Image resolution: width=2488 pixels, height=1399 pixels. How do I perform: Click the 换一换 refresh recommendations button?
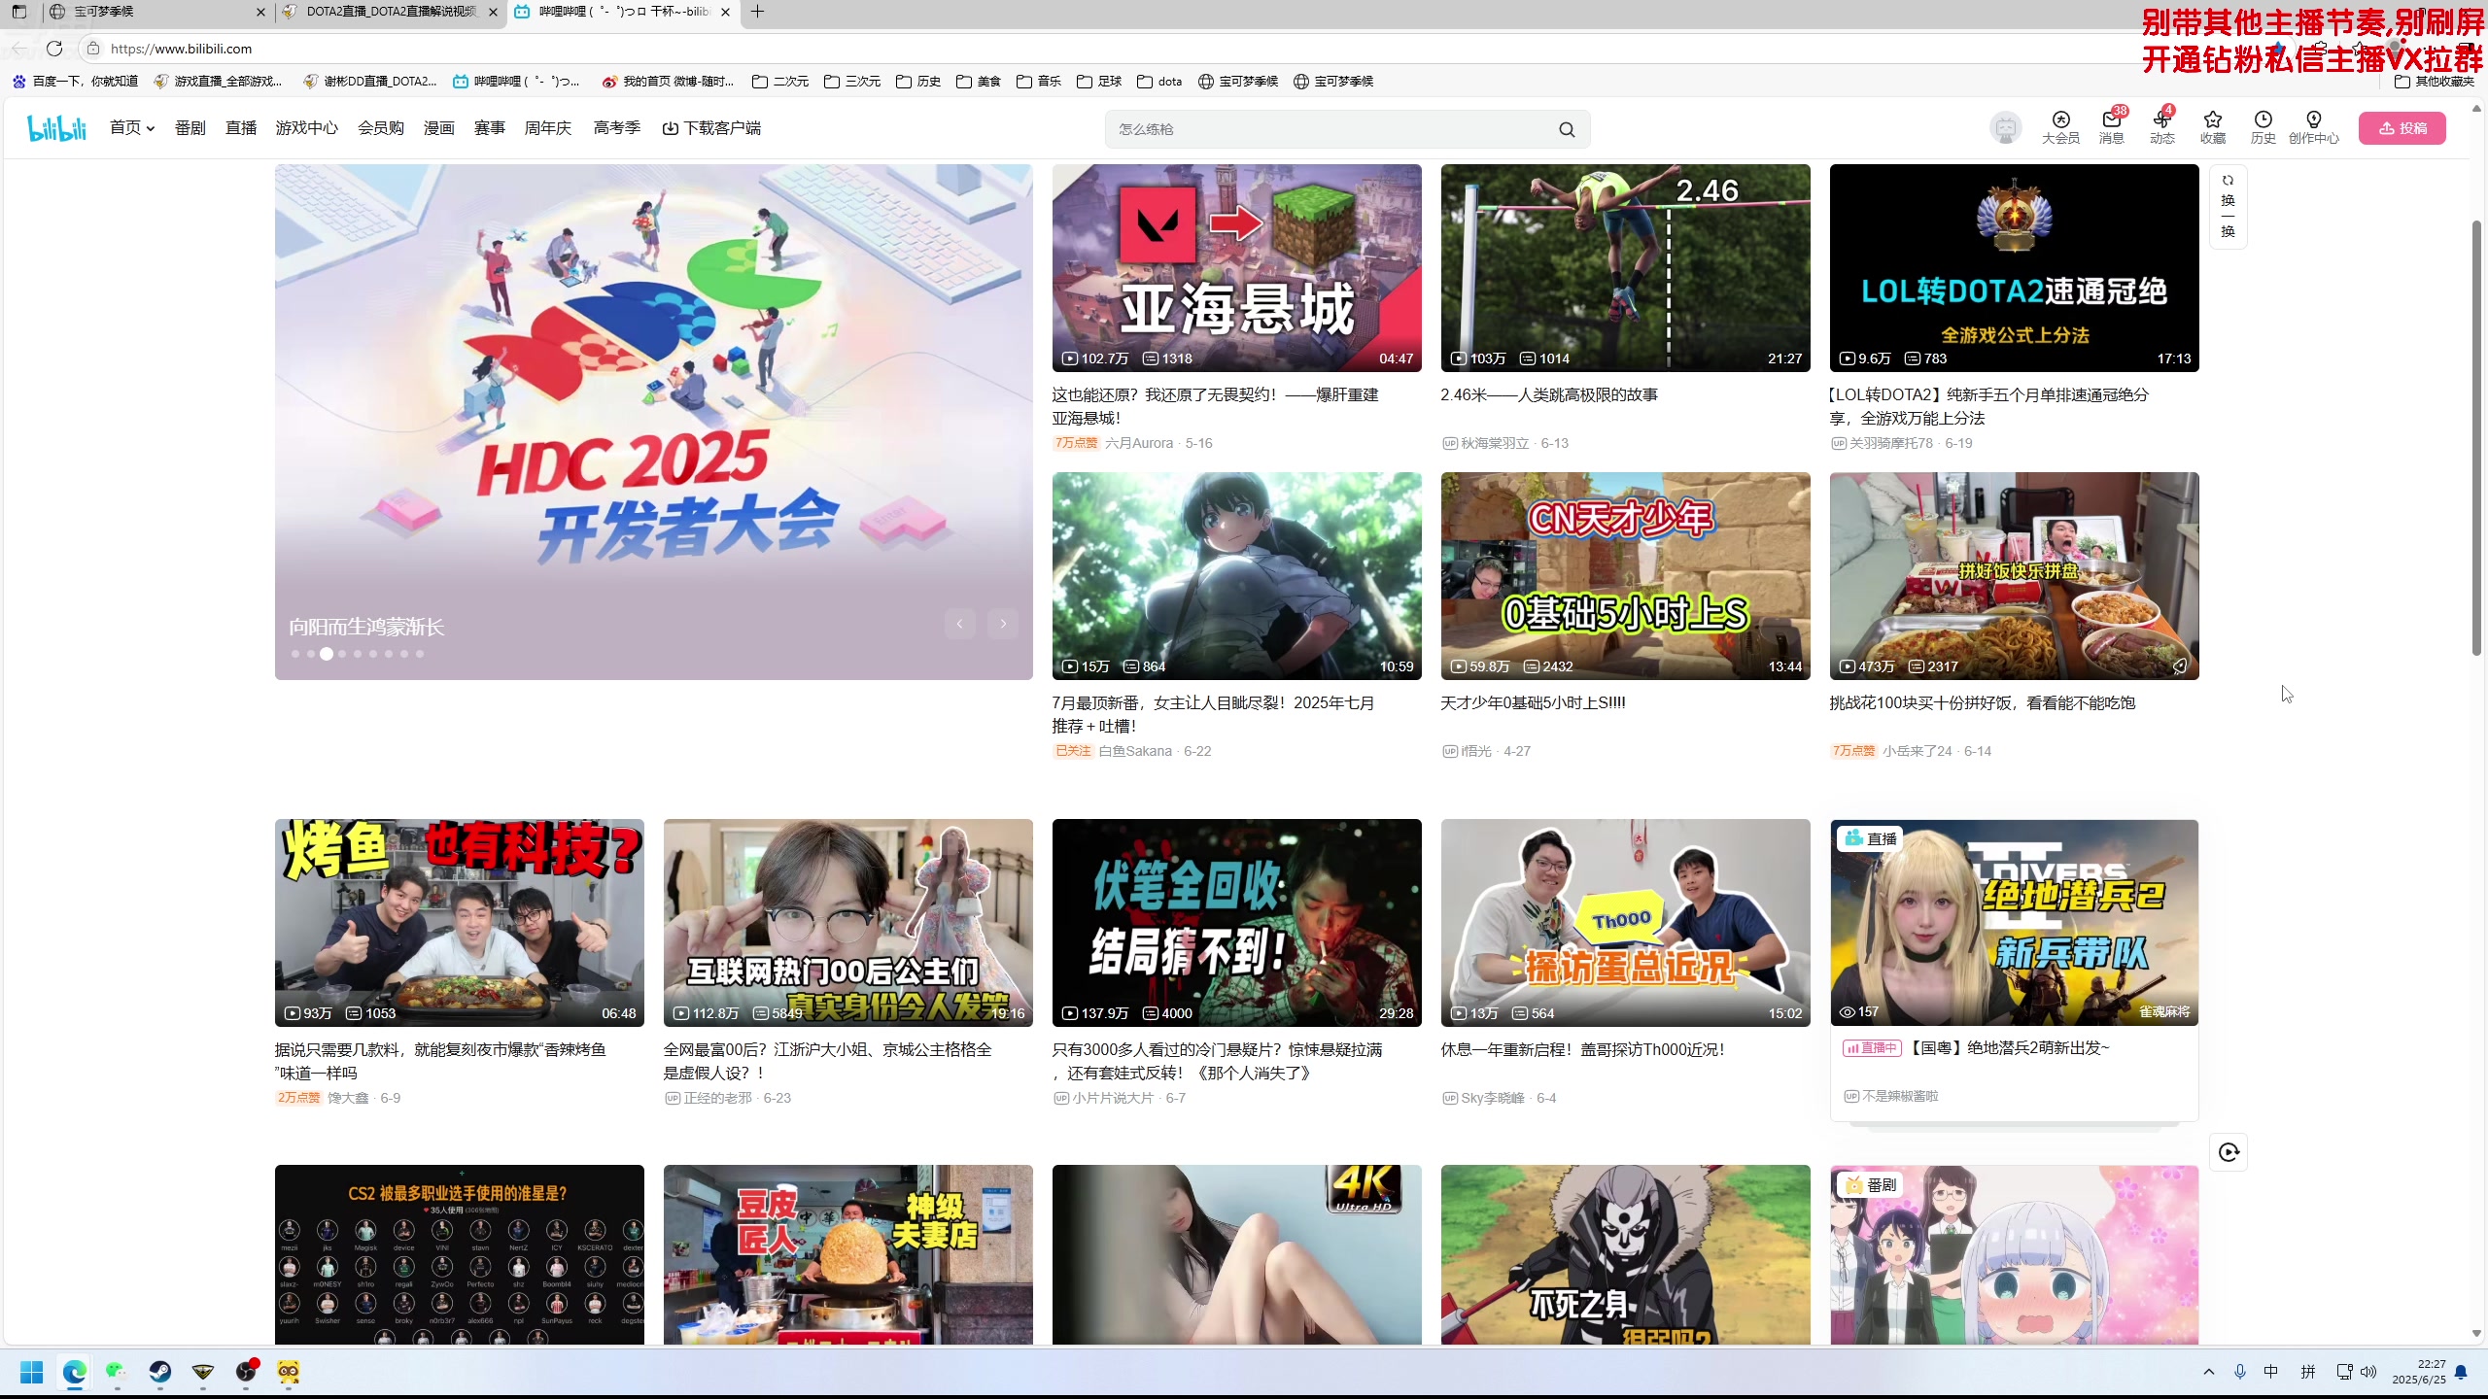tap(2228, 206)
